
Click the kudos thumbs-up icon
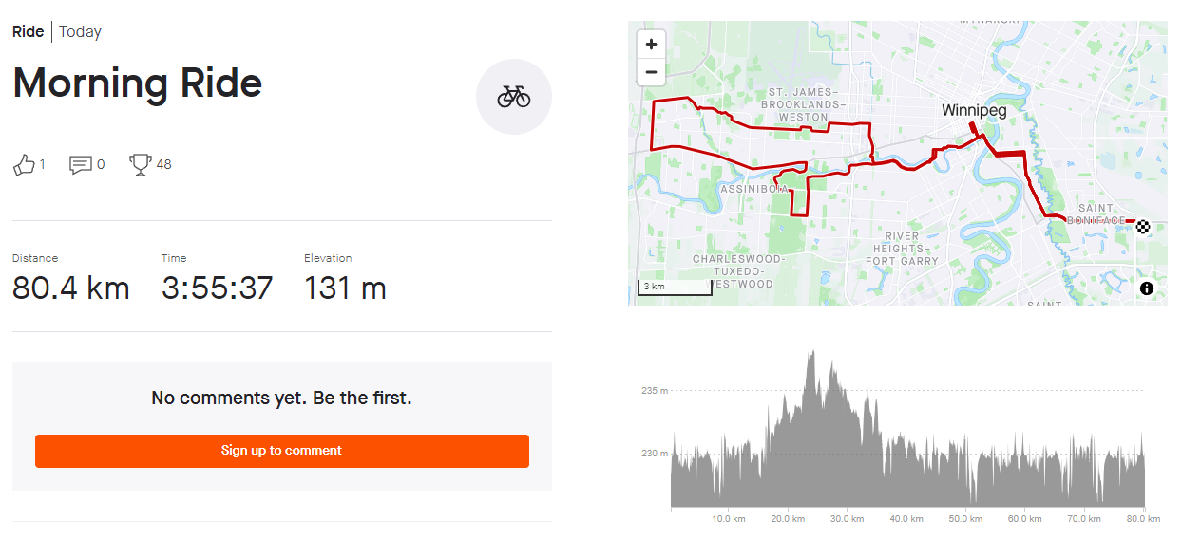(x=24, y=165)
